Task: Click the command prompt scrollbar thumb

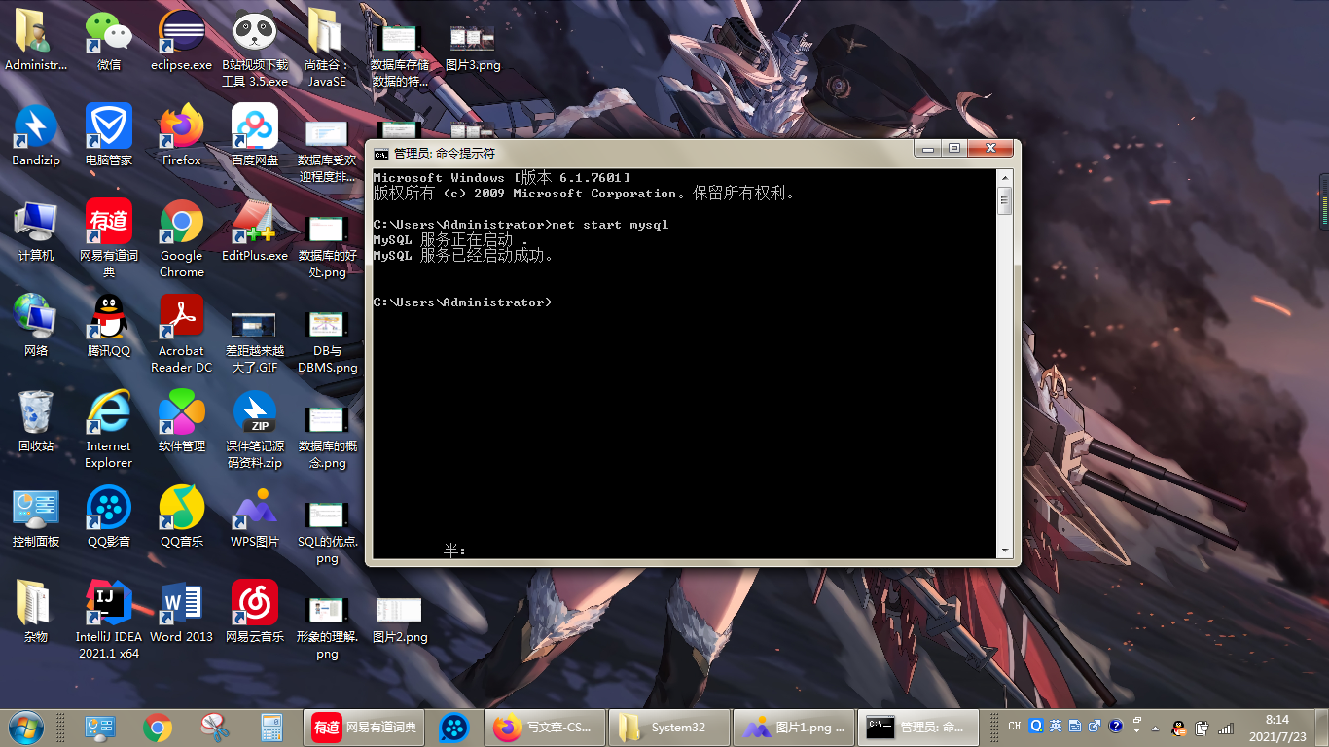Action: click(x=1005, y=200)
